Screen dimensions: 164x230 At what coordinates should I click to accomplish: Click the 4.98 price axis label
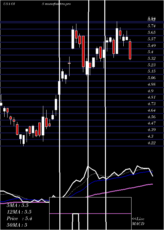pos(152,84)
